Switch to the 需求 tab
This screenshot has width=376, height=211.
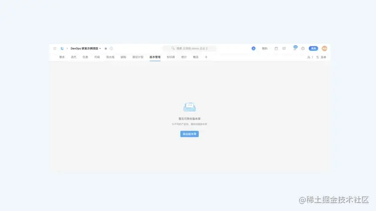coord(62,57)
